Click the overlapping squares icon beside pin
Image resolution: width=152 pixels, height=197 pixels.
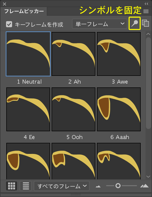(x=145, y=23)
